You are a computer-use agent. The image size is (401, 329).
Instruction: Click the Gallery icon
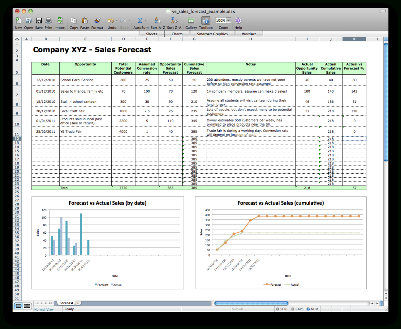pos(191,20)
